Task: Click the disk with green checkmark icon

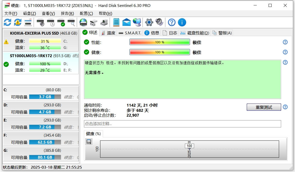Action: [x=61, y=23]
